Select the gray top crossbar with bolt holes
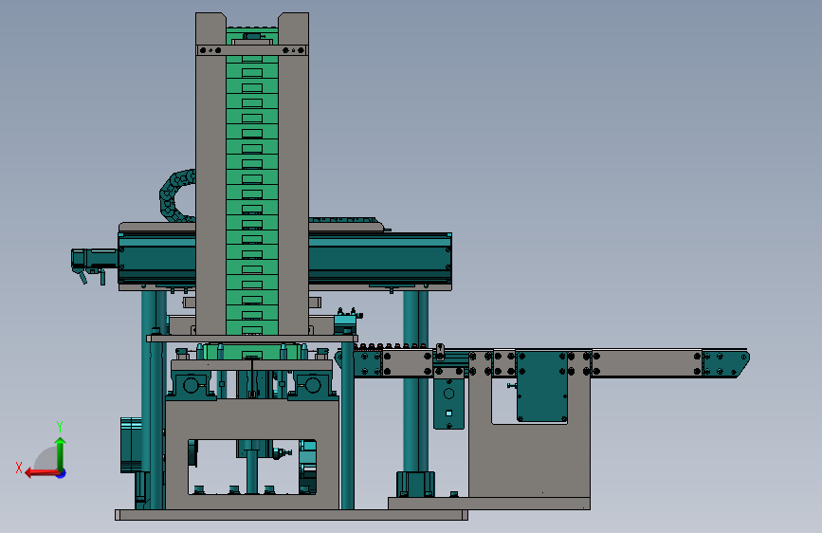 (251, 50)
